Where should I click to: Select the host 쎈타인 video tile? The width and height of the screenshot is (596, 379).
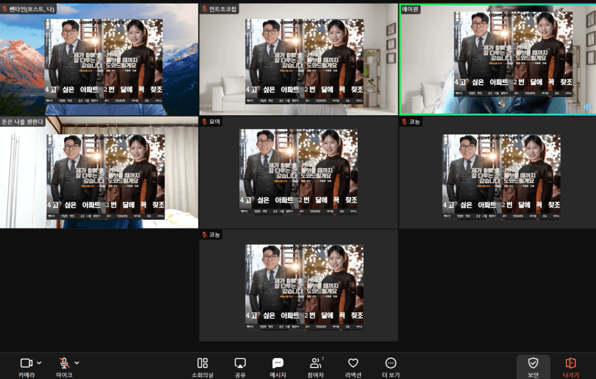(99, 59)
